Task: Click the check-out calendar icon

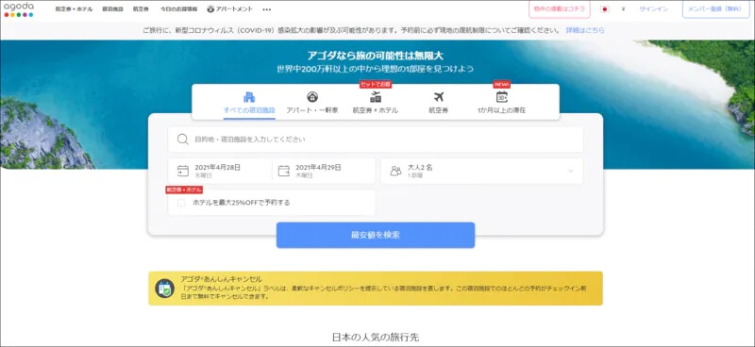Action: [x=284, y=171]
